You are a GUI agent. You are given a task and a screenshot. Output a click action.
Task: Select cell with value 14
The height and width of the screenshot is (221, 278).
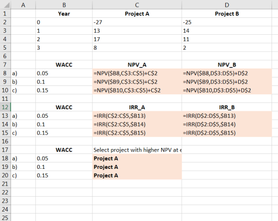227,31
